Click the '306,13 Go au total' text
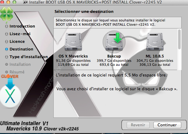This screenshot has width=188, height=134. coord(155,65)
